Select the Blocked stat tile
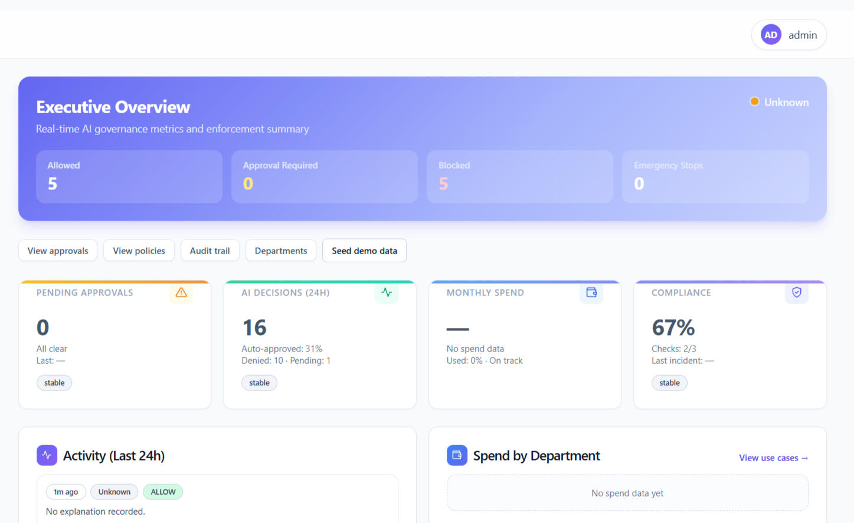This screenshot has height=523, width=854. 519,176
